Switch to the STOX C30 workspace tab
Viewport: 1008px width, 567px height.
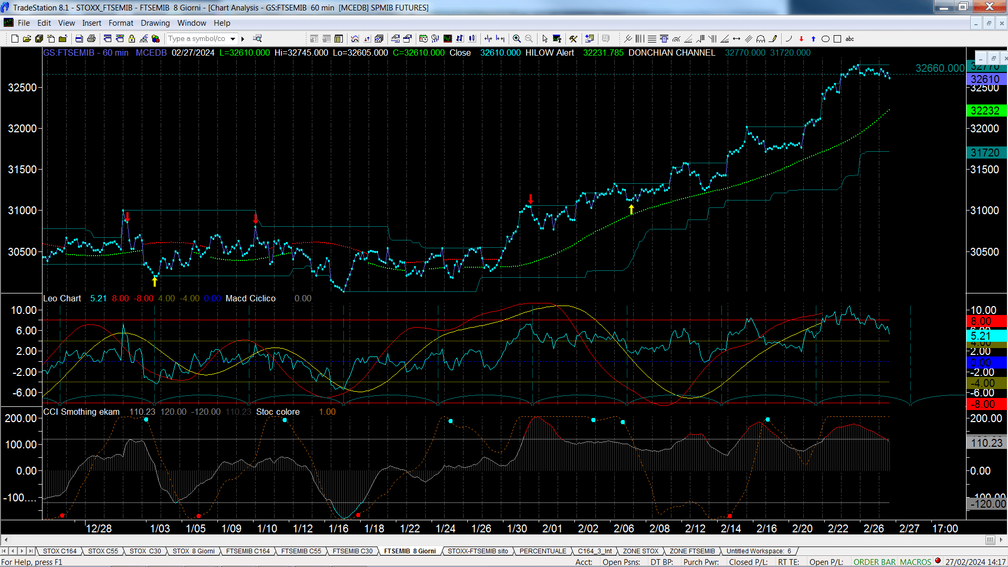pyautogui.click(x=145, y=551)
